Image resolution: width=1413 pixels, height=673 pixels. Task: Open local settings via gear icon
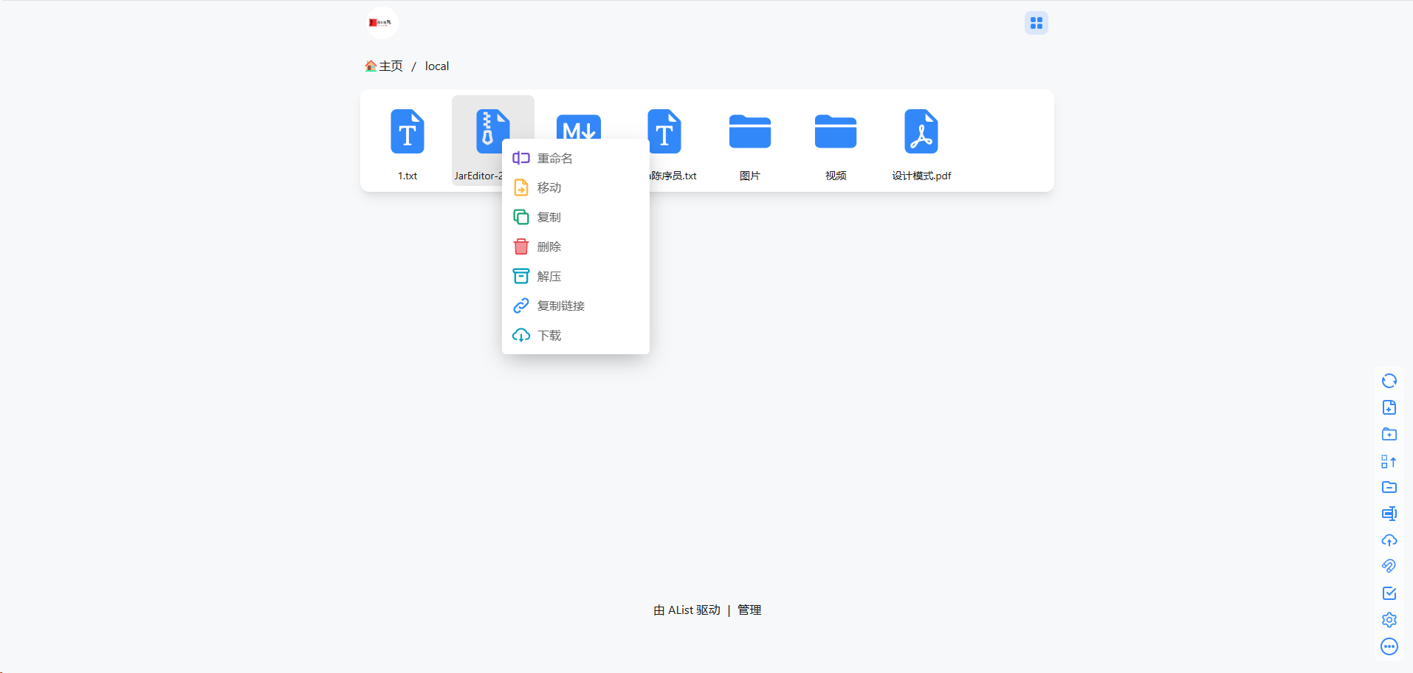point(1389,620)
